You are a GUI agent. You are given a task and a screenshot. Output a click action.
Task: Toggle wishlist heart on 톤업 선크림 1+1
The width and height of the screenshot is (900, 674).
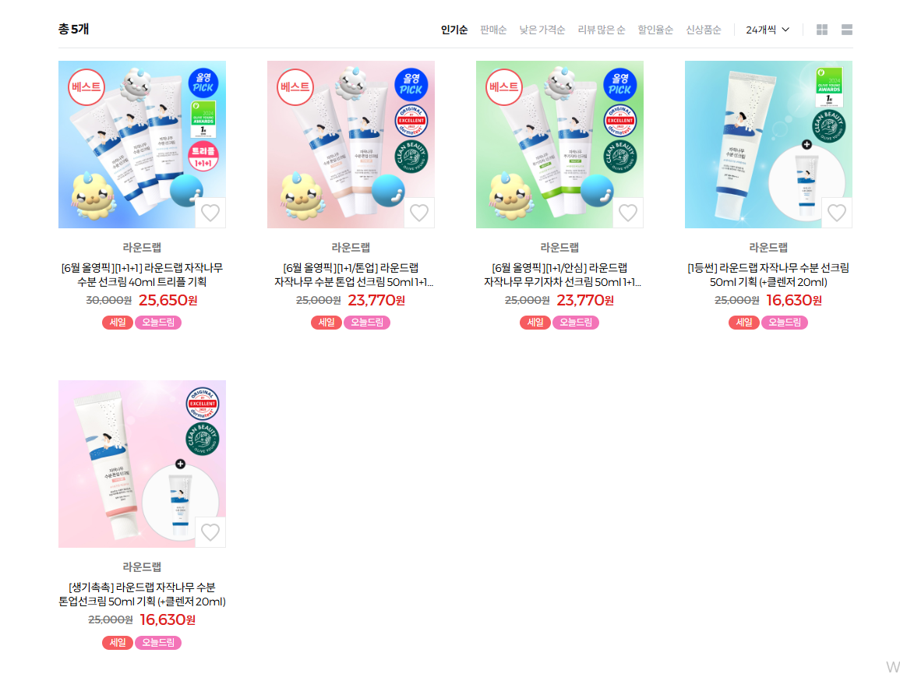(419, 213)
